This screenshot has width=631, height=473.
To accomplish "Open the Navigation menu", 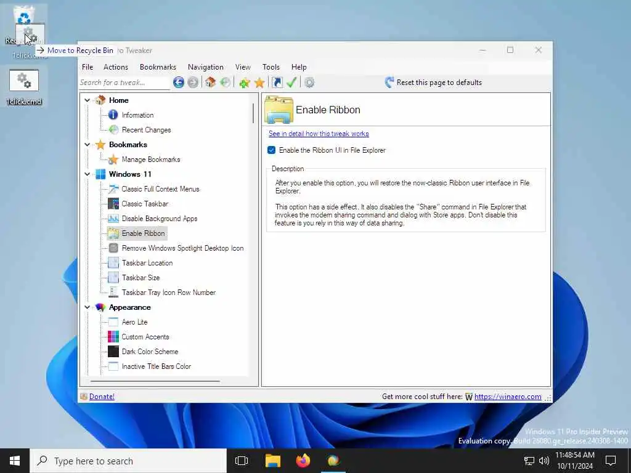I will pyautogui.click(x=206, y=67).
